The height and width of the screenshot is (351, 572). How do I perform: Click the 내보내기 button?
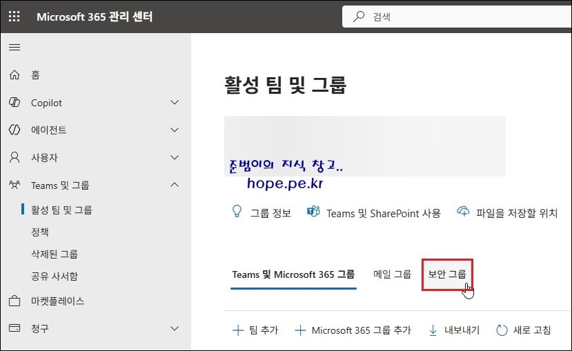click(x=455, y=330)
